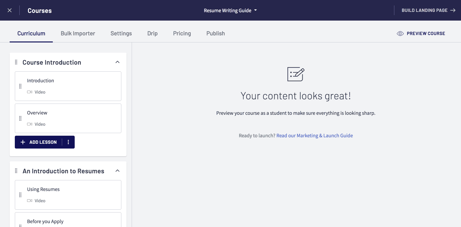461x227 pixels.
Task: Open the three-dot menu beside Add Lesson
Action: tap(68, 142)
